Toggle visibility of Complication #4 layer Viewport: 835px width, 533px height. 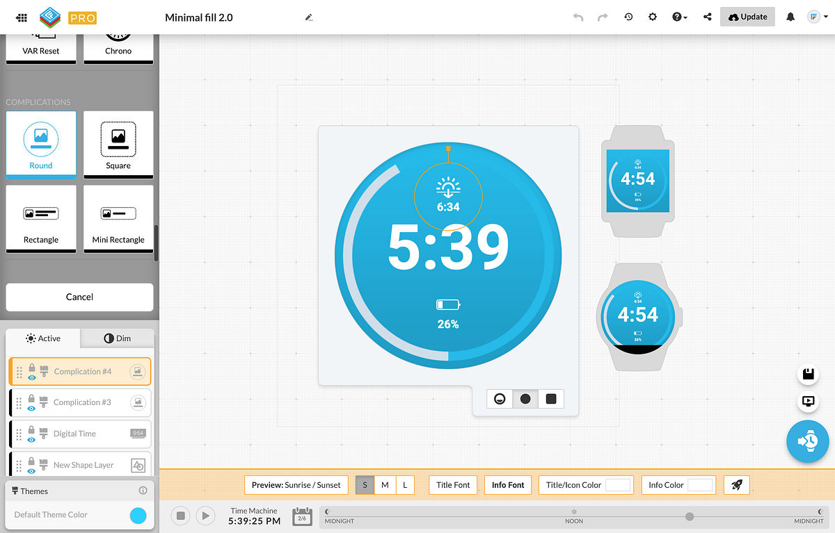coord(33,378)
